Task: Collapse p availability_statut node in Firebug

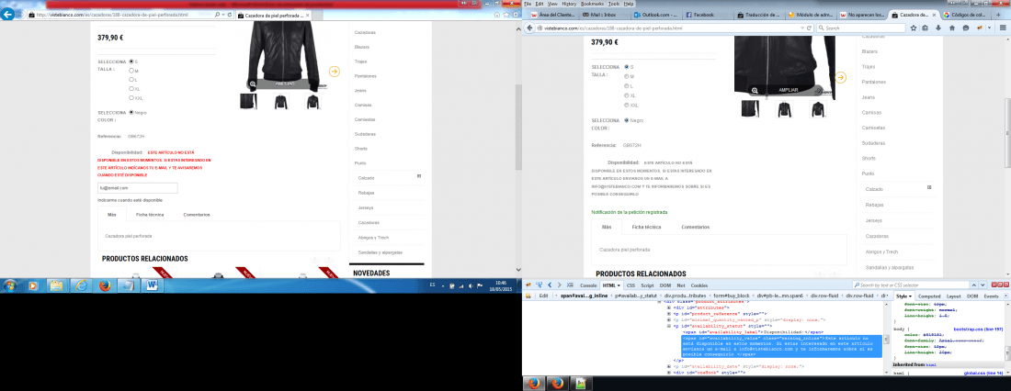Action: (x=668, y=326)
